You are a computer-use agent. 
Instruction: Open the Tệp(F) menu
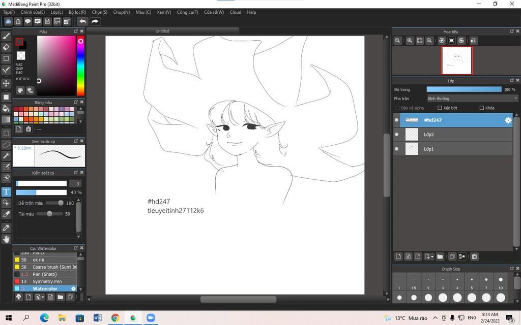[9, 12]
